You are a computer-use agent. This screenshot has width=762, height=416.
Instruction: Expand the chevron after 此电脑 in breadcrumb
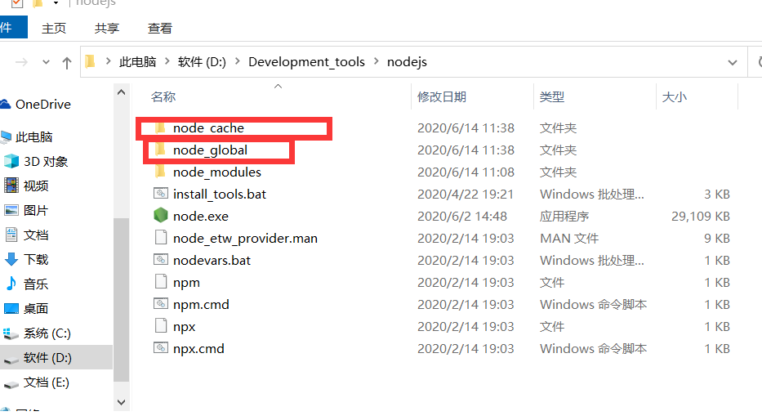167,61
